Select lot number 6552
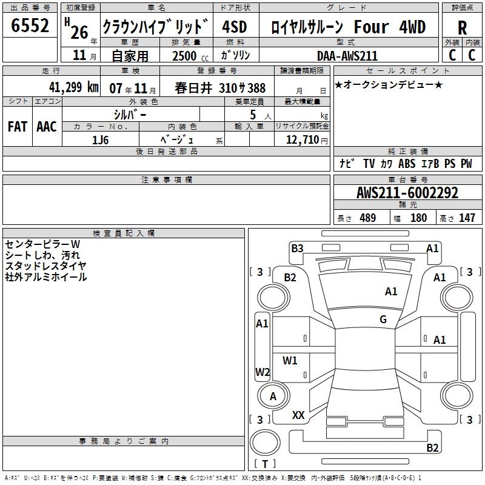 30,26
